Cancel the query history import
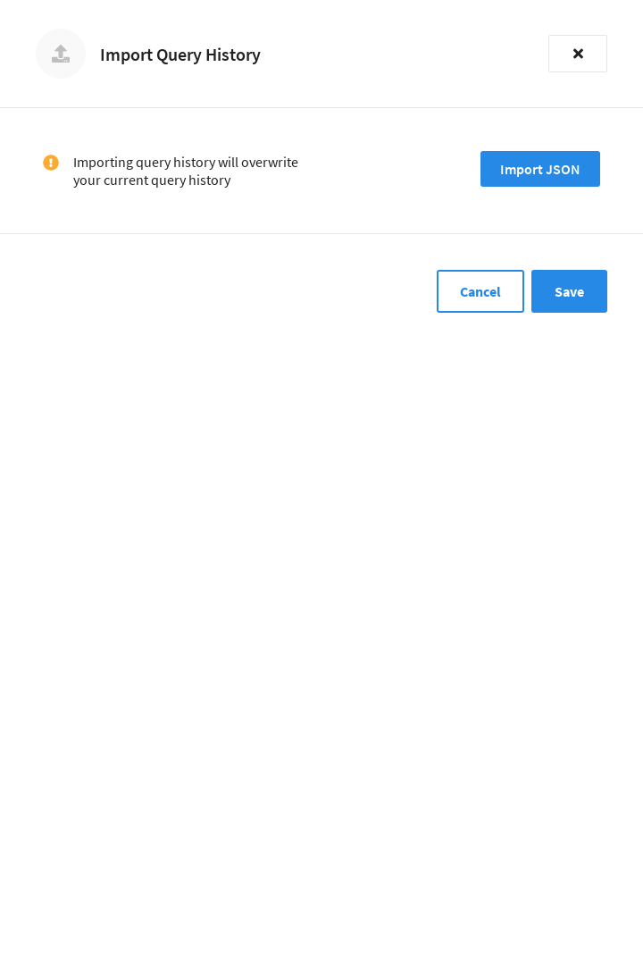643x965 pixels. pyautogui.click(x=480, y=291)
